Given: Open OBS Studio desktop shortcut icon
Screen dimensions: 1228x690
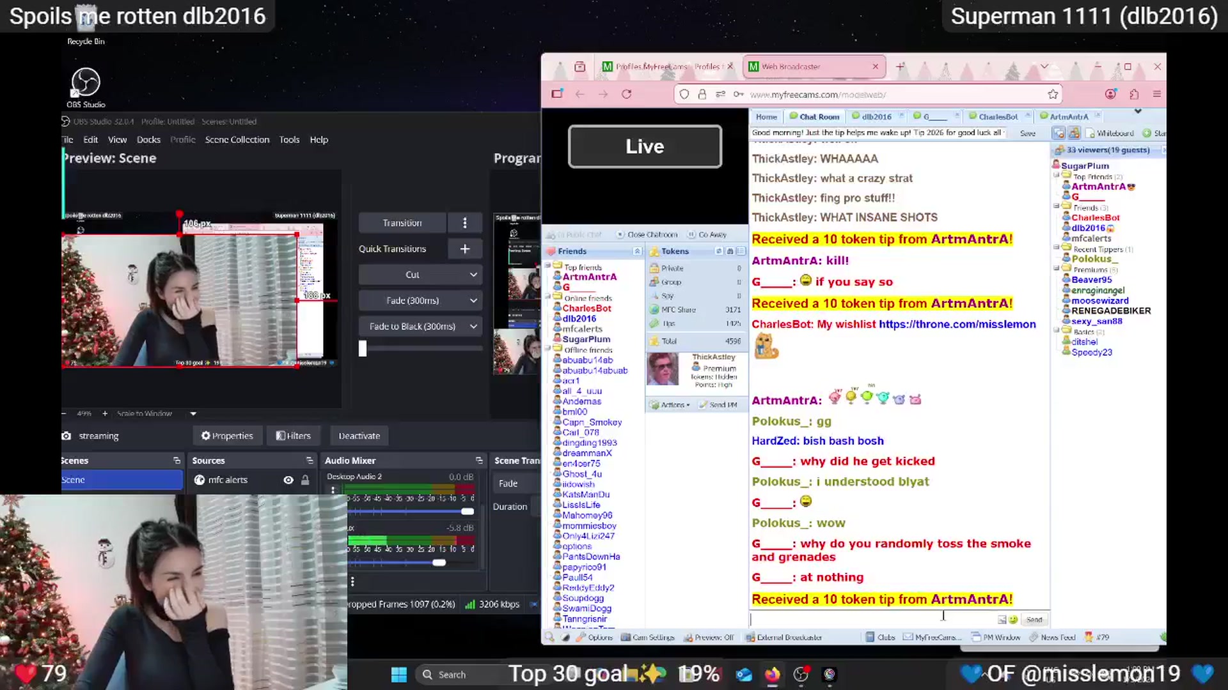Looking at the screenshot, I should click(x=86, y=88).
